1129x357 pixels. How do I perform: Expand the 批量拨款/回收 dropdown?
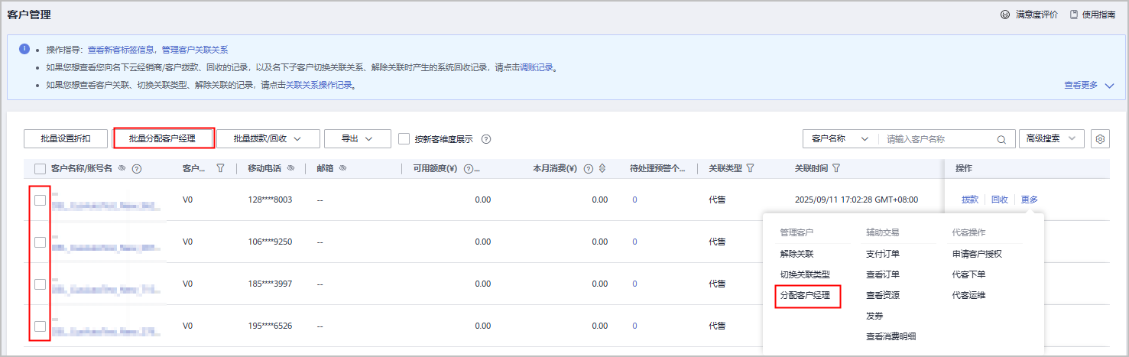(265, 138)
